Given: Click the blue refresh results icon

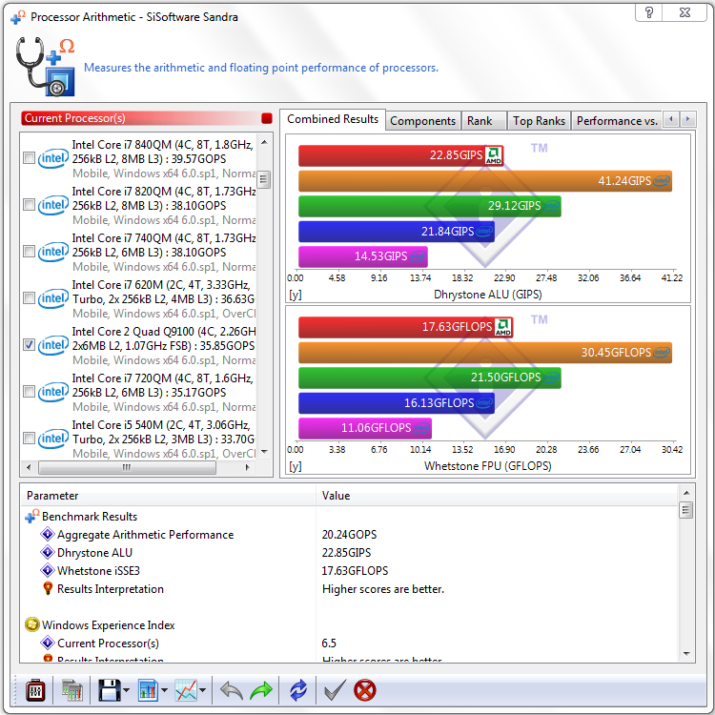Looking at the screenshot, I should tap(298, 691).
